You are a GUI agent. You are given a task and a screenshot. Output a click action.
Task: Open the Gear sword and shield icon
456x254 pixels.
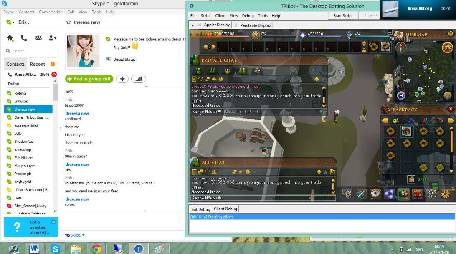361,194
